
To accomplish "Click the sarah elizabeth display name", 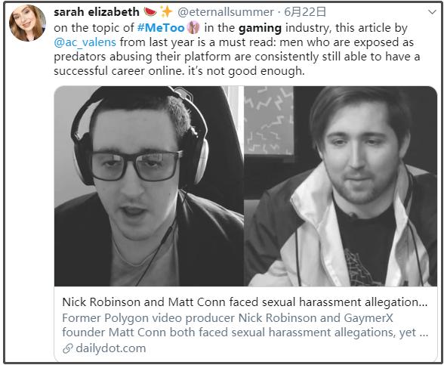I will tap(97, 12).
